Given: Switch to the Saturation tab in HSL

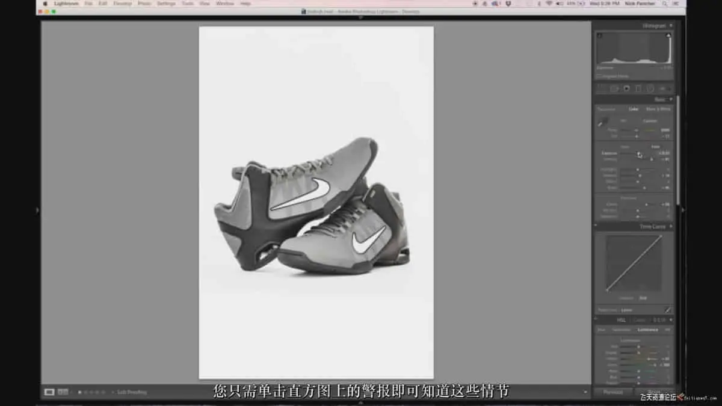Looking at the screenshot, I should point(622,330).
